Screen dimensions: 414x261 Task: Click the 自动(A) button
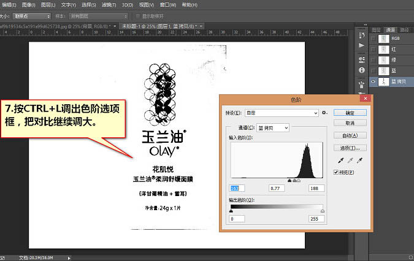pos(350,135)
